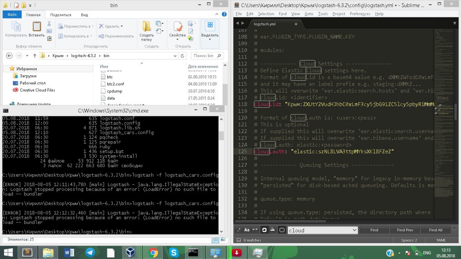Click the Windows Start button

coord(8,252)
